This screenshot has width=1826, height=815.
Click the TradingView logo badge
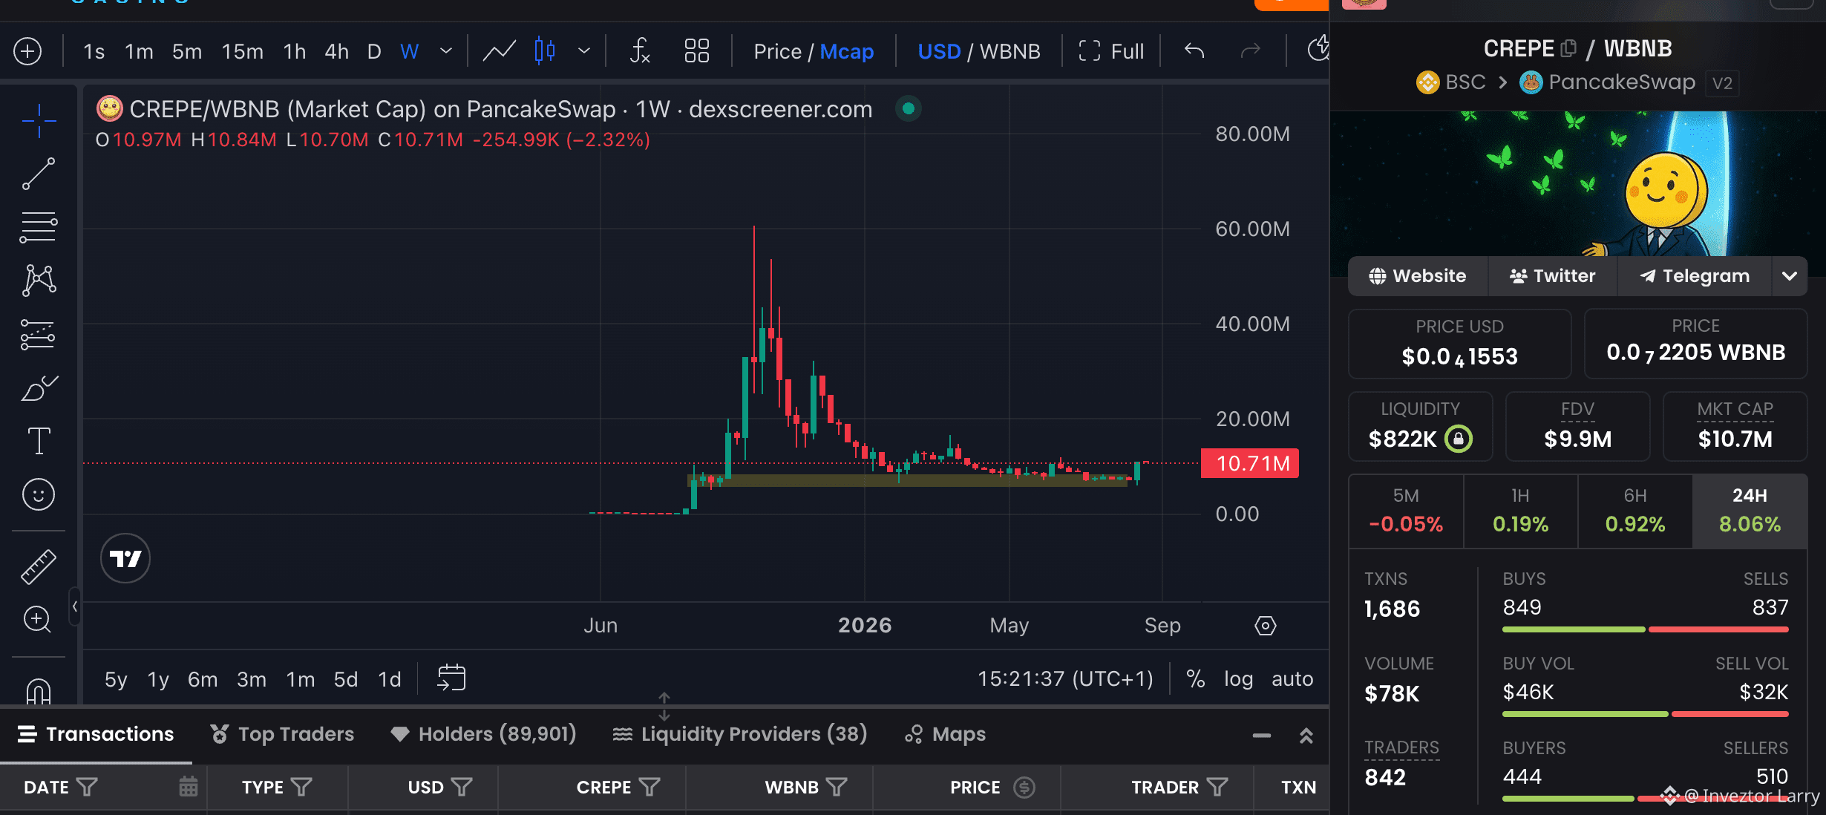pyautogui.click(x=125, y=558)
